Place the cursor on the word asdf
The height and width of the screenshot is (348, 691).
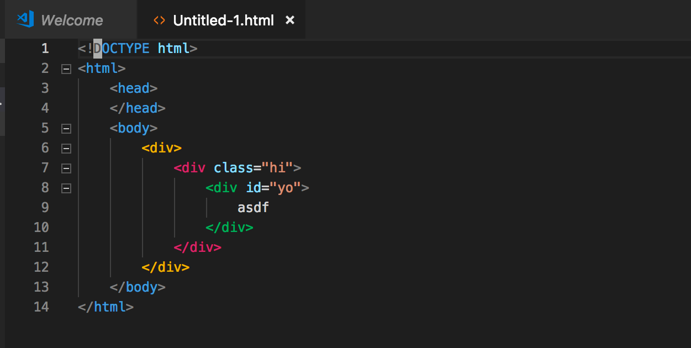252,208
